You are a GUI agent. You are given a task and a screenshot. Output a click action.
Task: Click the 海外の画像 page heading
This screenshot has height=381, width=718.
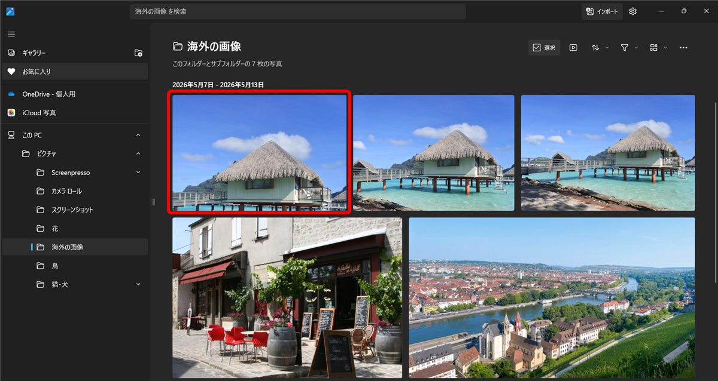(214, 47)
